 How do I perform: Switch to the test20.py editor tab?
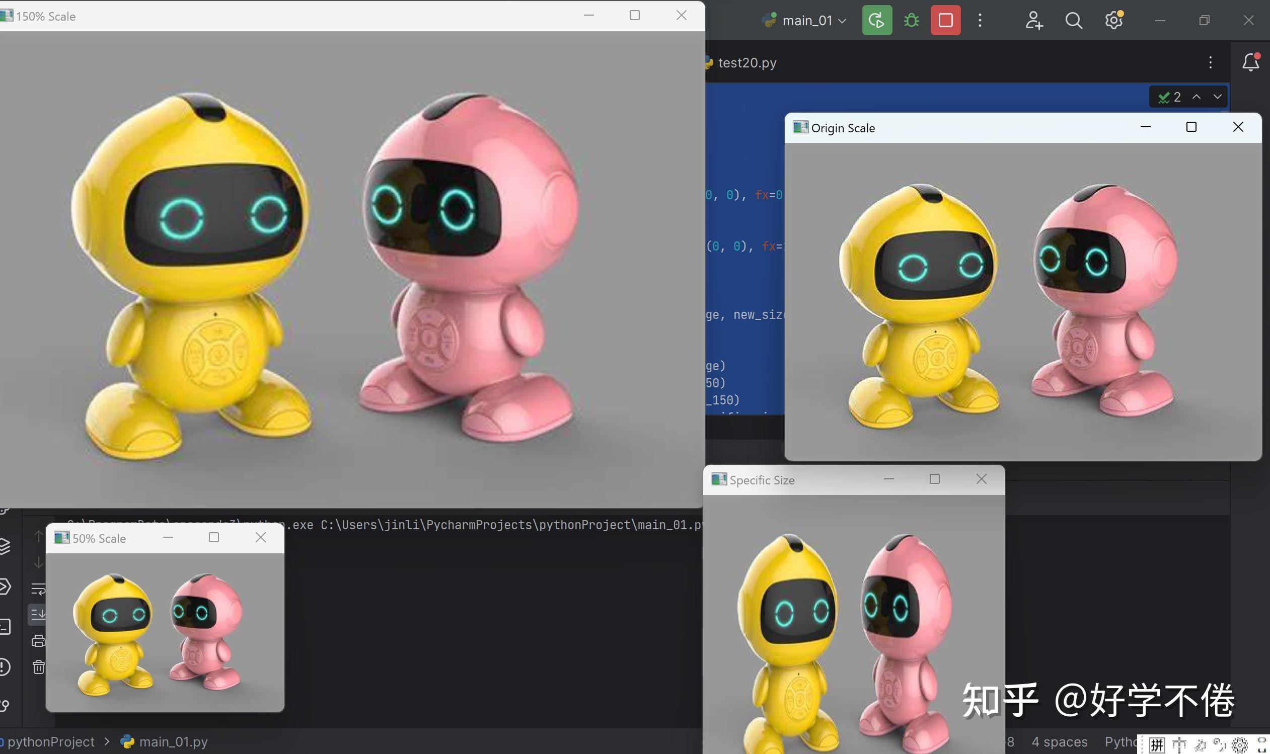point(746,62)
